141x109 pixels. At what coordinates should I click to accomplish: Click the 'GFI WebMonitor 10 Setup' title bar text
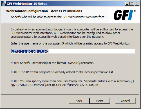(27, 4)
